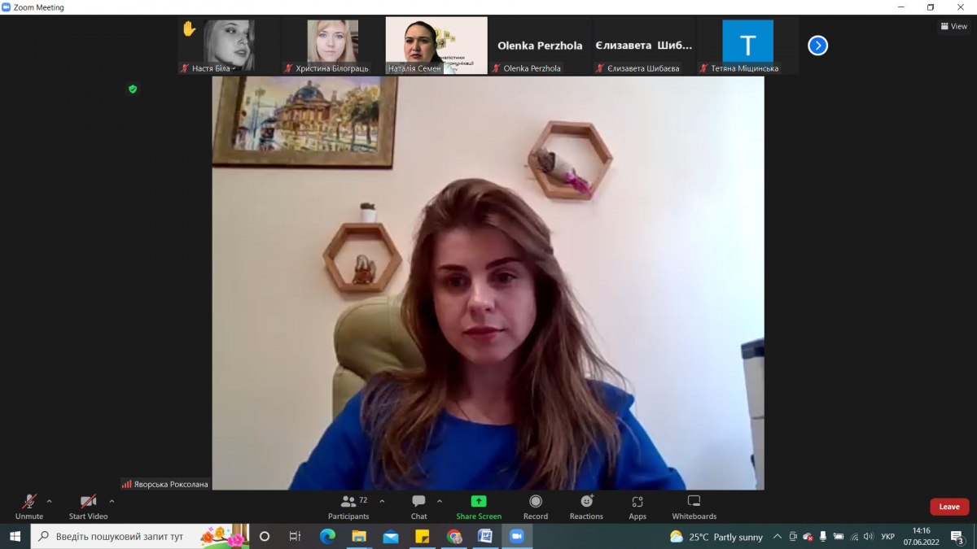The width and height of the screenshot is (977, 549).
Task: Open the notification center icon
Action: [957, 537]
